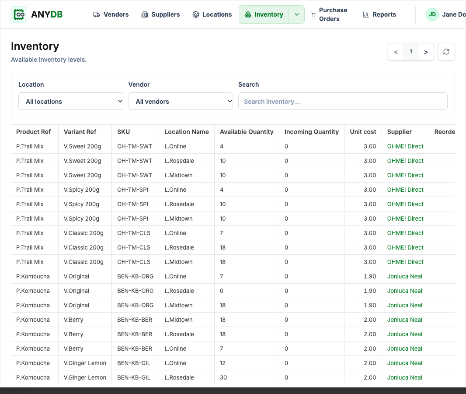Open Jonluca Neal supplier for BEN-KB-ORG L.Online

coord(404,276)
